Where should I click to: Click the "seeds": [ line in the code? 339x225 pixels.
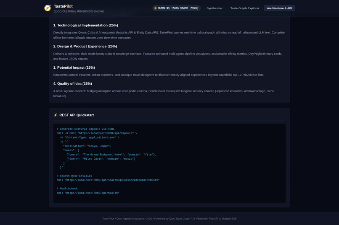71,150
